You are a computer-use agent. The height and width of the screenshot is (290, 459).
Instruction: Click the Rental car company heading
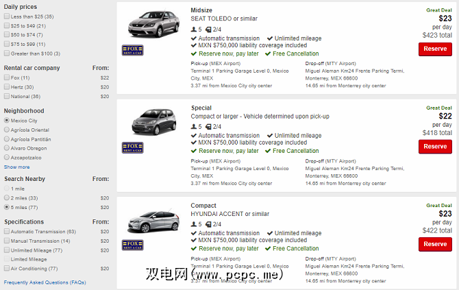click(32, 68)
